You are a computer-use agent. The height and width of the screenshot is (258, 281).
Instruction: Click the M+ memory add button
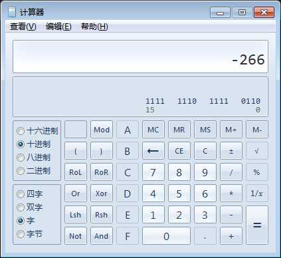click(231, 130)
